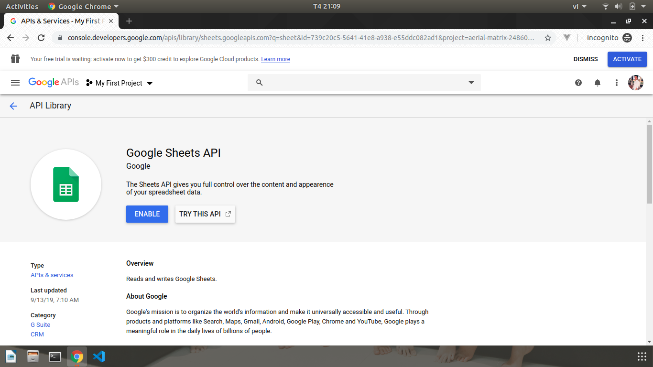Viewport: 653px width, 367px height.
Task: Open Visual Studio Code from the dock
Action: [x=99, y=356]
